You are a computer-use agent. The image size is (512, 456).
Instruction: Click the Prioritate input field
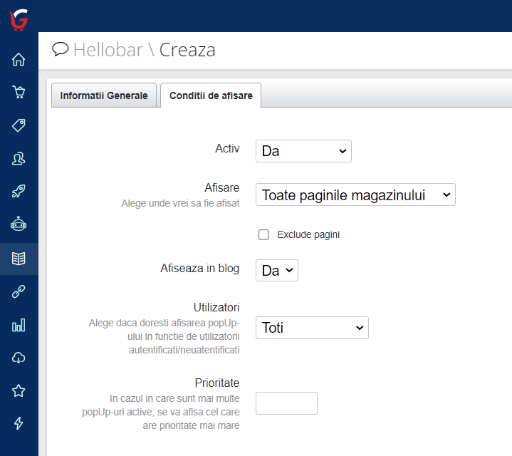(x=286, y=403)
